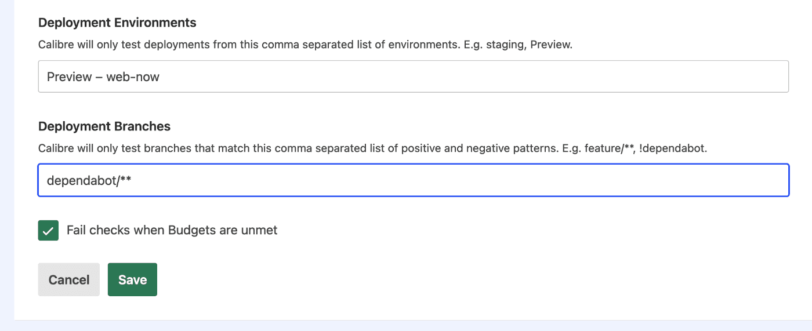Uncheck Fail checks when Budgets are unmet
The width and height of the screenshot is (812, 331).
[x=48, y=230]
